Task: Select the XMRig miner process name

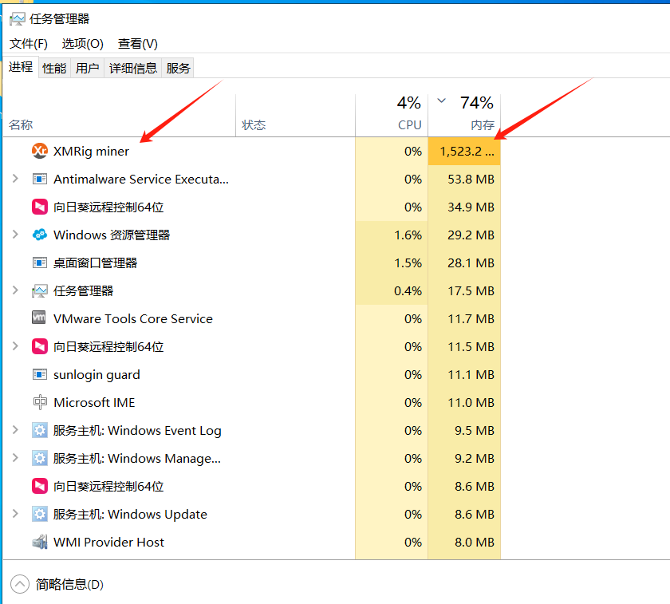Action: coord(91,152)
